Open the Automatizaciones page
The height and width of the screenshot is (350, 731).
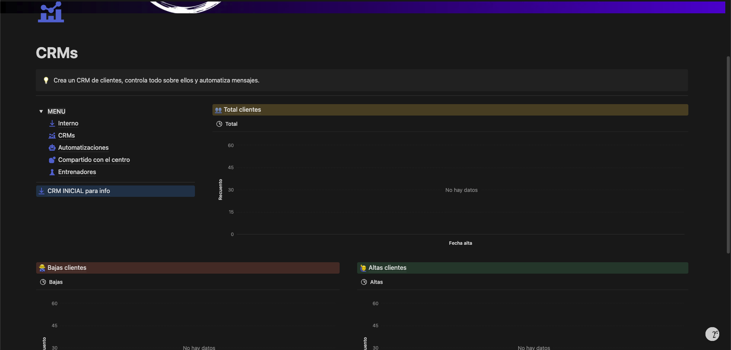(83, 148)
